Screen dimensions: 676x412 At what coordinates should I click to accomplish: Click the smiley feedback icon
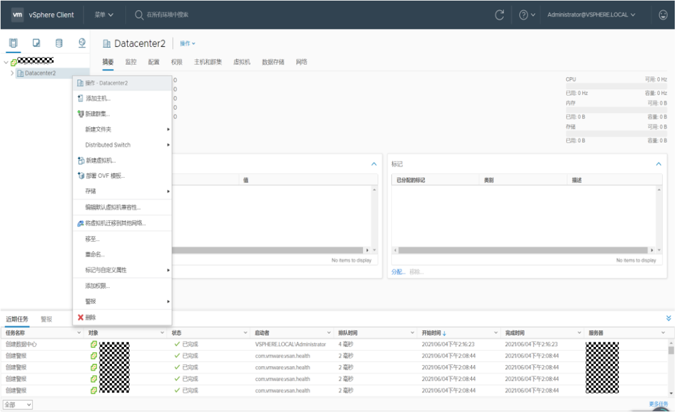tap(663, 14)
